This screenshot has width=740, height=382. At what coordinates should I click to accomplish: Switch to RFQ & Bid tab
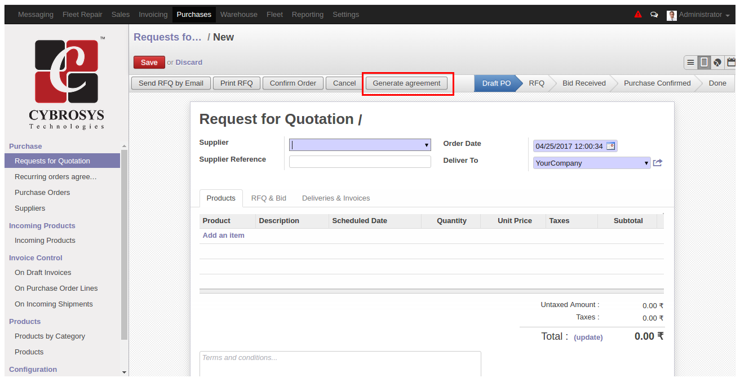pyautogui.click(x=269, y=198)
